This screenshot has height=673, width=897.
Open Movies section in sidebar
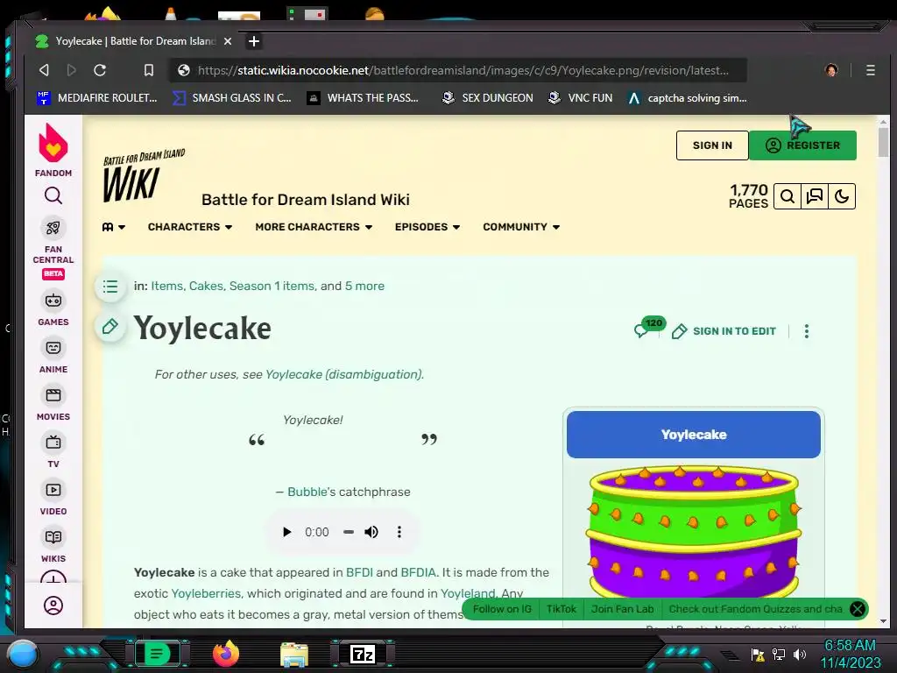tap(53, 403)
